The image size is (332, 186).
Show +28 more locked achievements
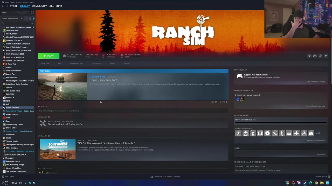coord(318,133)
